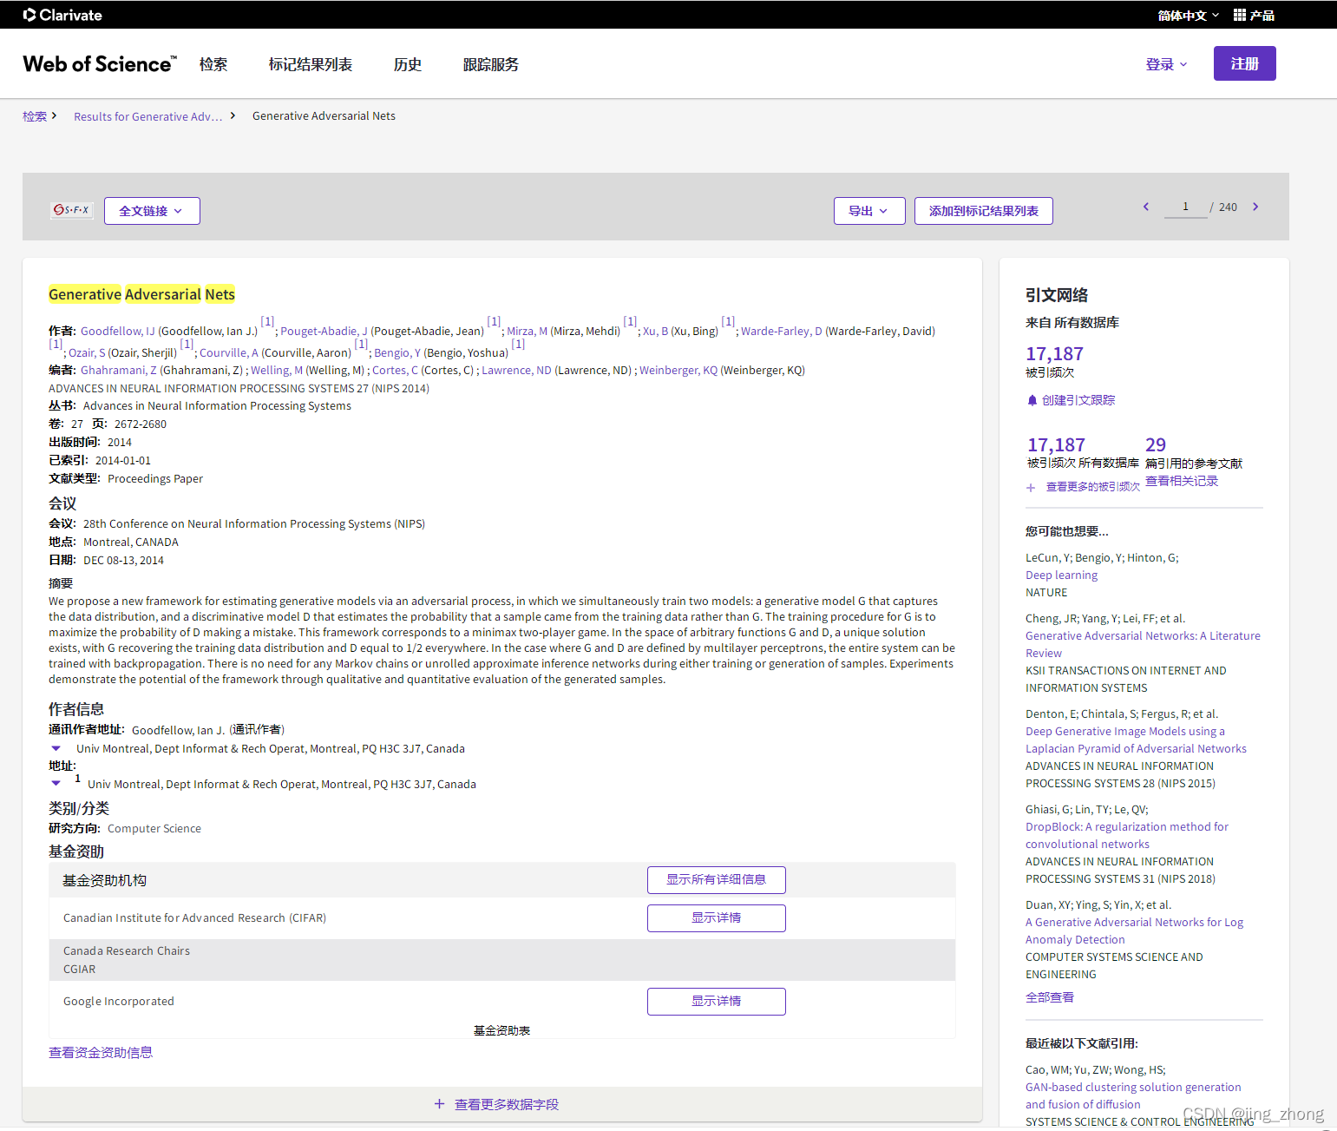Click the record number input field
Image resolution: width=1337 pixels, height=1131 pixels.
coord(1185,207)
